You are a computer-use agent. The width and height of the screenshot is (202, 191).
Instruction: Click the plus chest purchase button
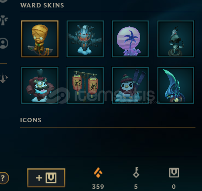[x=46, y=178]
